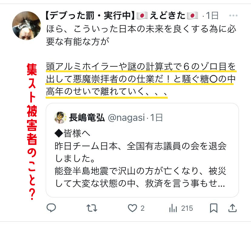Open view analytics bar chart icon
This screenshot has width=251, height=225.
(x=173, y=208)
